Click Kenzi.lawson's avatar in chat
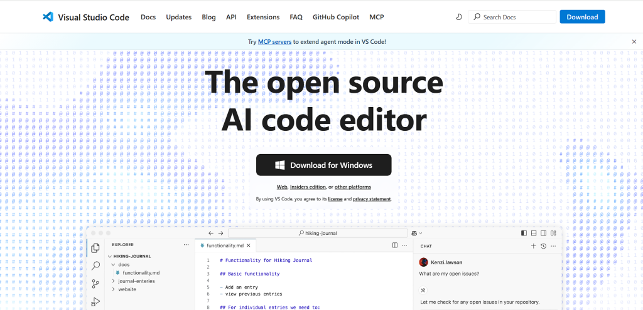The width and height of the screenshot is (643, 310). click(x=424, y=262)
